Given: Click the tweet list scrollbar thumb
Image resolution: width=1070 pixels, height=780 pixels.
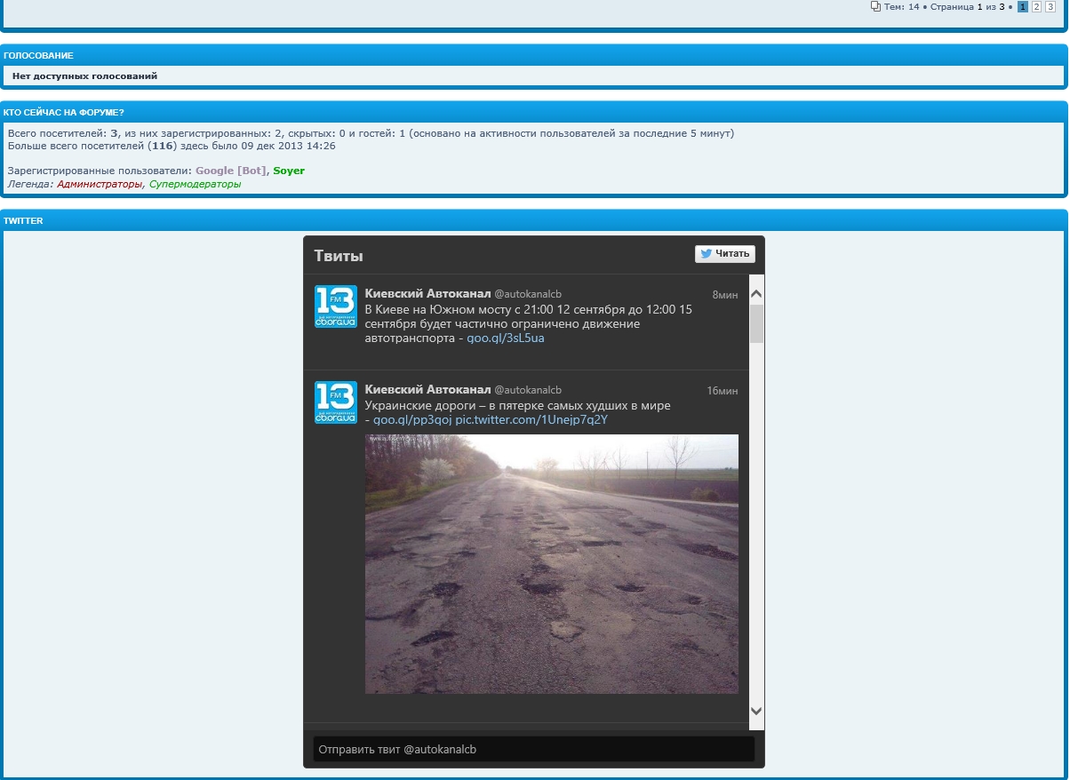Looking at the screenshot, I should coord(756,323).
